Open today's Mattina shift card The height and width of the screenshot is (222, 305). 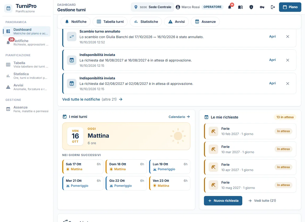pyautogui.click(x=126, y=136)
